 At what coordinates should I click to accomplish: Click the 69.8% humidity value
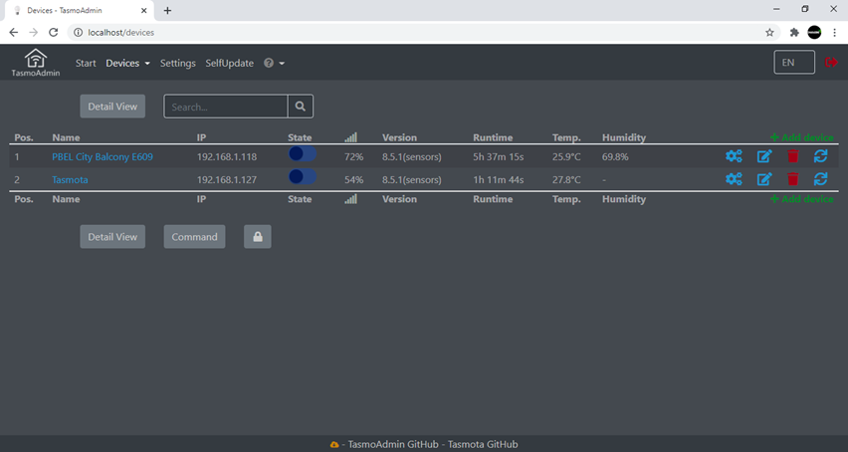pyautogui.click(x=615, y=156)
